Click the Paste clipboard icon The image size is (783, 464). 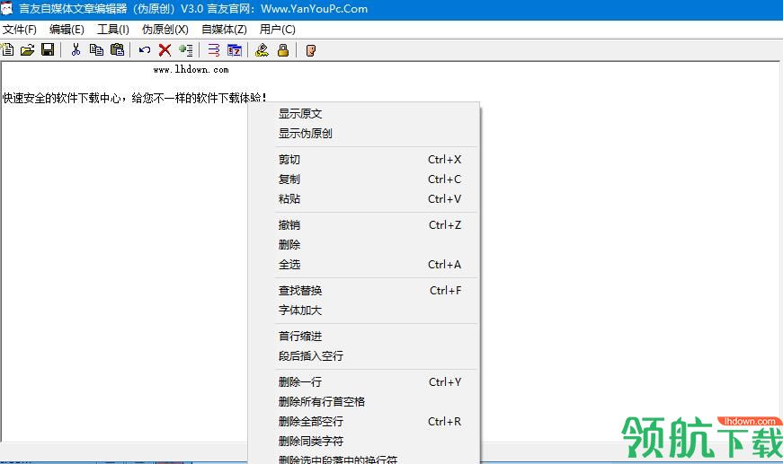(x=117, y=50)
